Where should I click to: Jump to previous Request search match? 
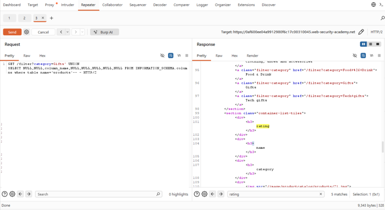pyautogui.click(x=20, y=194)
